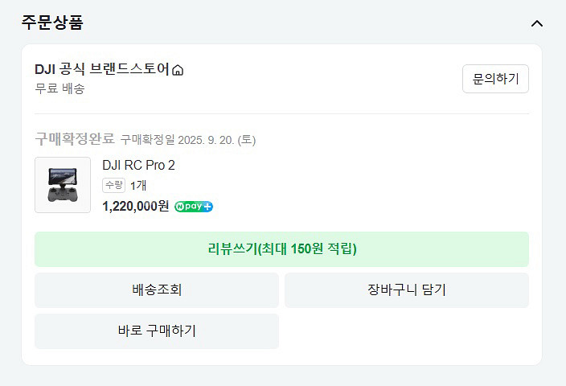Track delivery with the 배송조회 button
566x386 pixels.
157,290
